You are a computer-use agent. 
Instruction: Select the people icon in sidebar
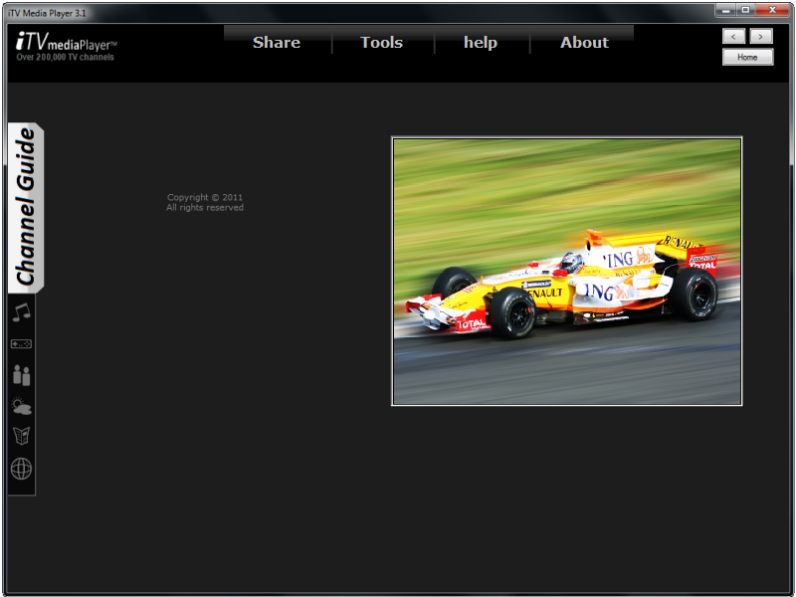click(21, 375)
